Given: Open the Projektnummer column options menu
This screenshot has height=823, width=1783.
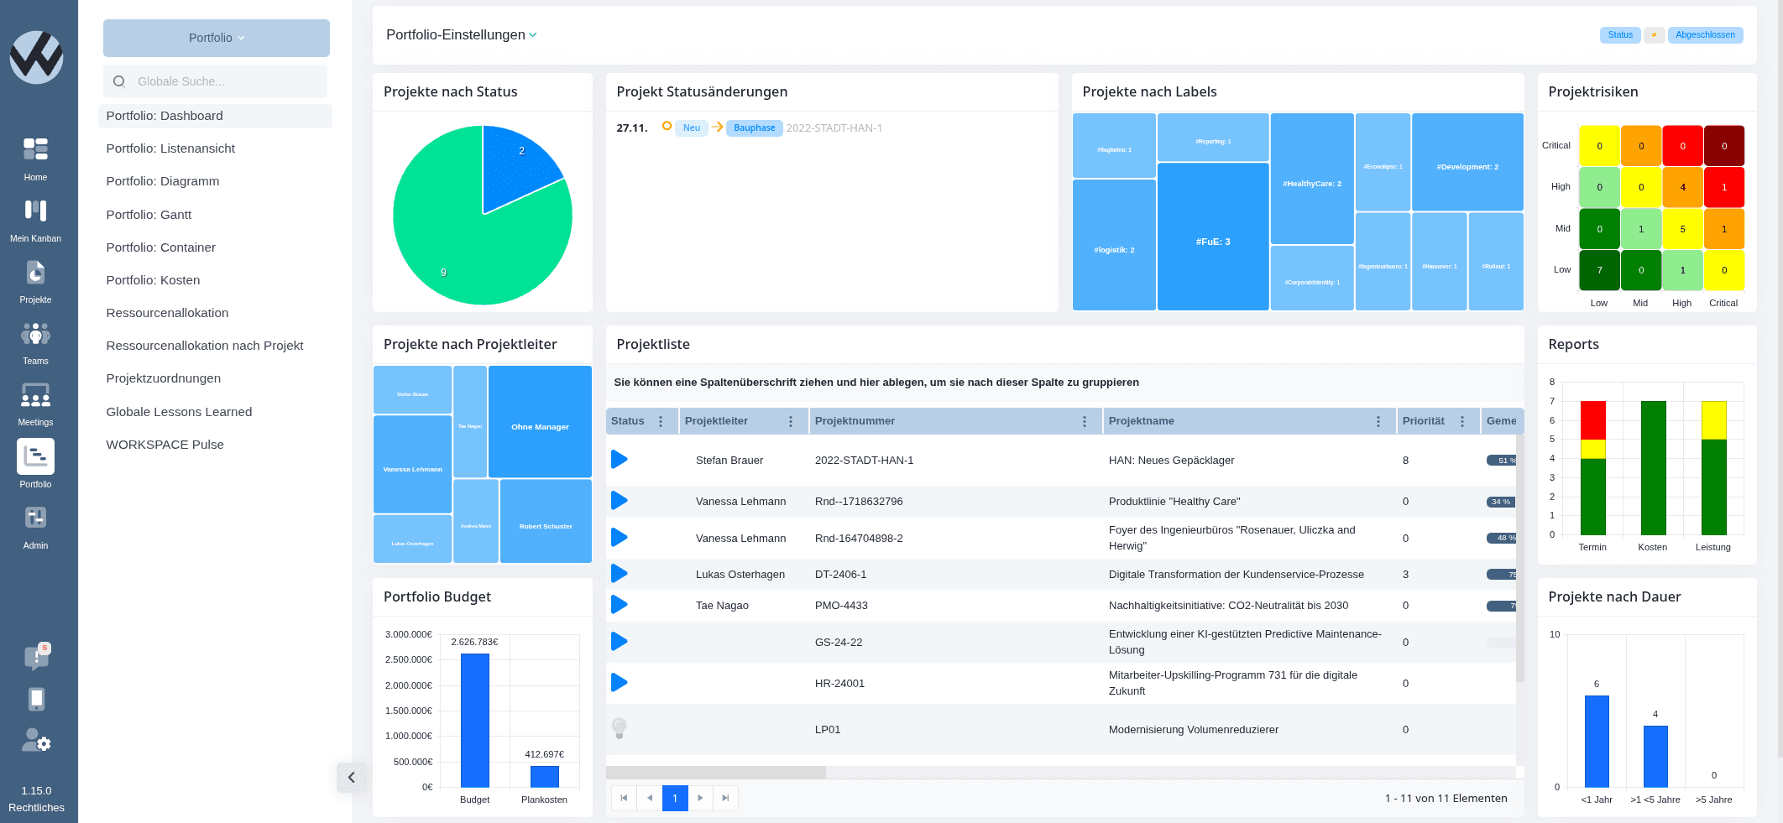Looking at the screenshot, I should [1085, 422].
